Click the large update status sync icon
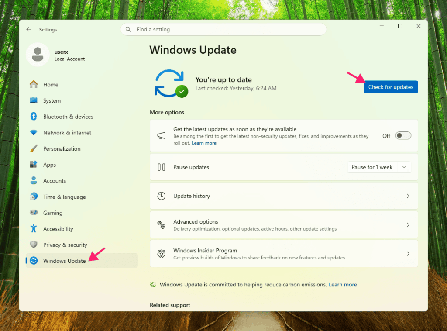Viewport: 447px width, 331px height. click(171, 83)
